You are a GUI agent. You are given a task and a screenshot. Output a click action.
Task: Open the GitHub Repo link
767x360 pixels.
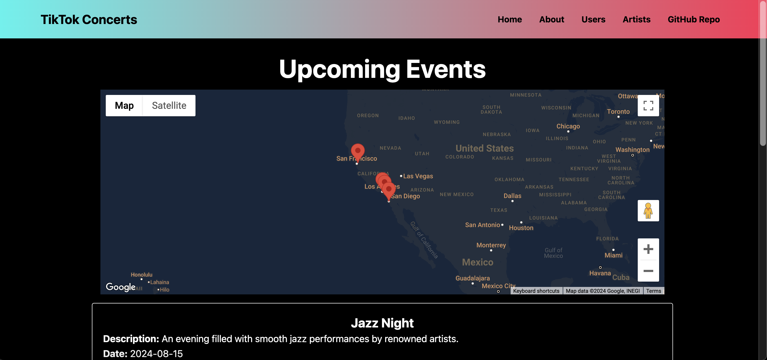(x=694, y=19)
